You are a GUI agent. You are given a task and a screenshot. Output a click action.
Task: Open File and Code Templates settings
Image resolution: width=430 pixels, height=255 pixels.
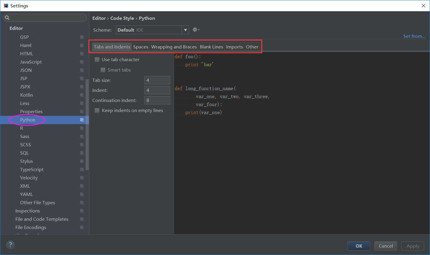(42, 219)
